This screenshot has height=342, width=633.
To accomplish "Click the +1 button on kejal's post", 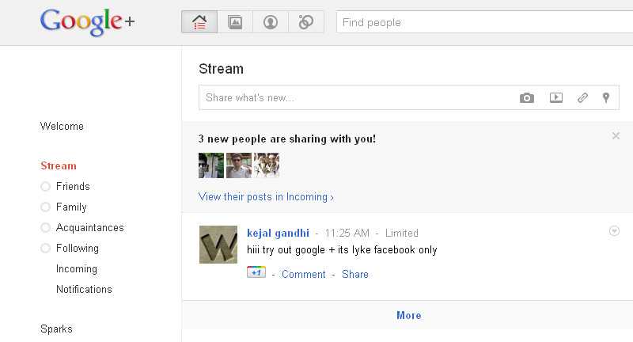I will coord(256,272).
